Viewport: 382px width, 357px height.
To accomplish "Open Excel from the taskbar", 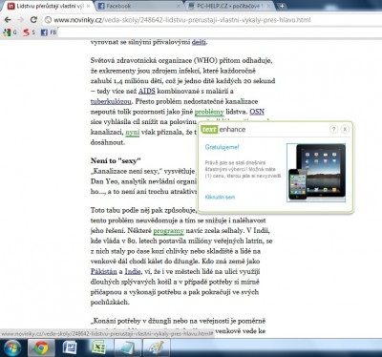I will (98, 347).
